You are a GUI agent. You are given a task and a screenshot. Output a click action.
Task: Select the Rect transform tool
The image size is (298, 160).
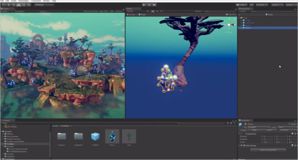coord(24,5)
